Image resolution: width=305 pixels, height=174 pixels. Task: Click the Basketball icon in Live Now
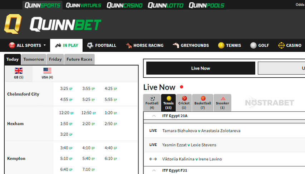click(203, 98)
